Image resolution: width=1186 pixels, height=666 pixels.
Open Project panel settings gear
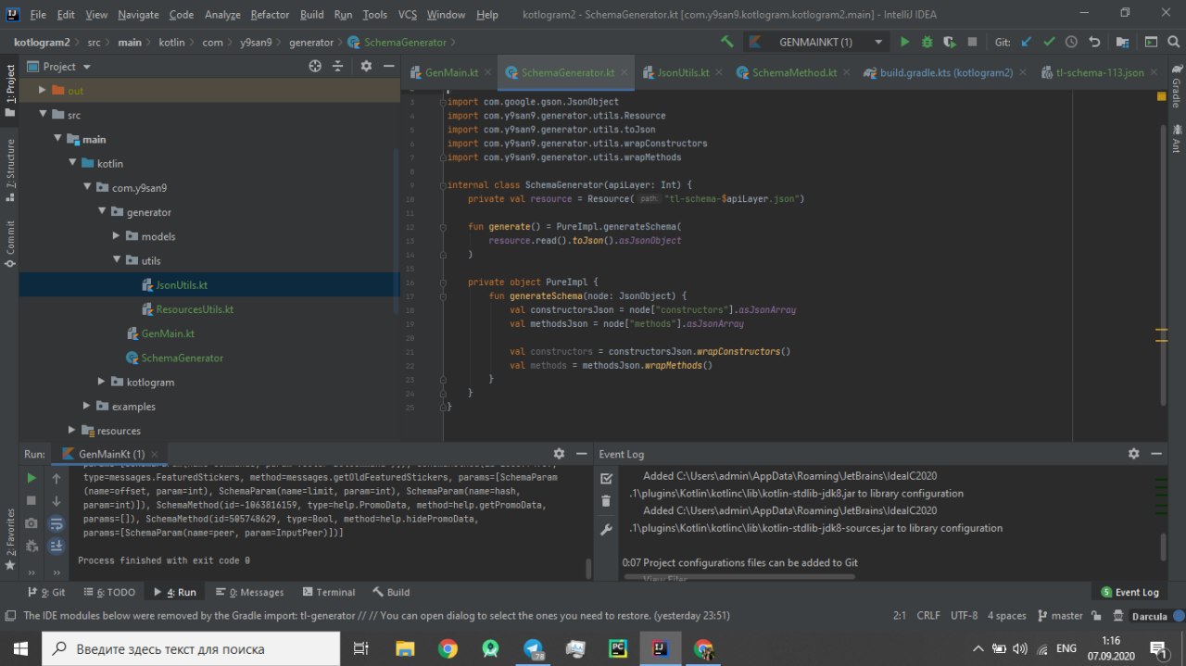[x=366, y=66]
